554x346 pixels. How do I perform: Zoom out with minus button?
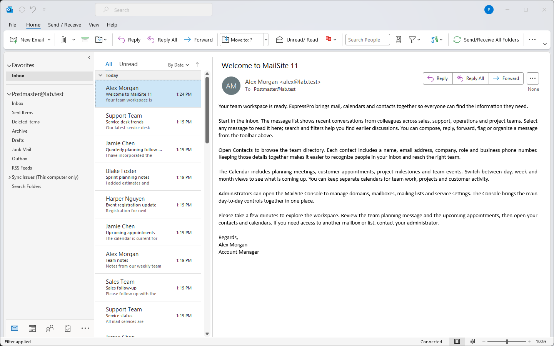point(484,341)
